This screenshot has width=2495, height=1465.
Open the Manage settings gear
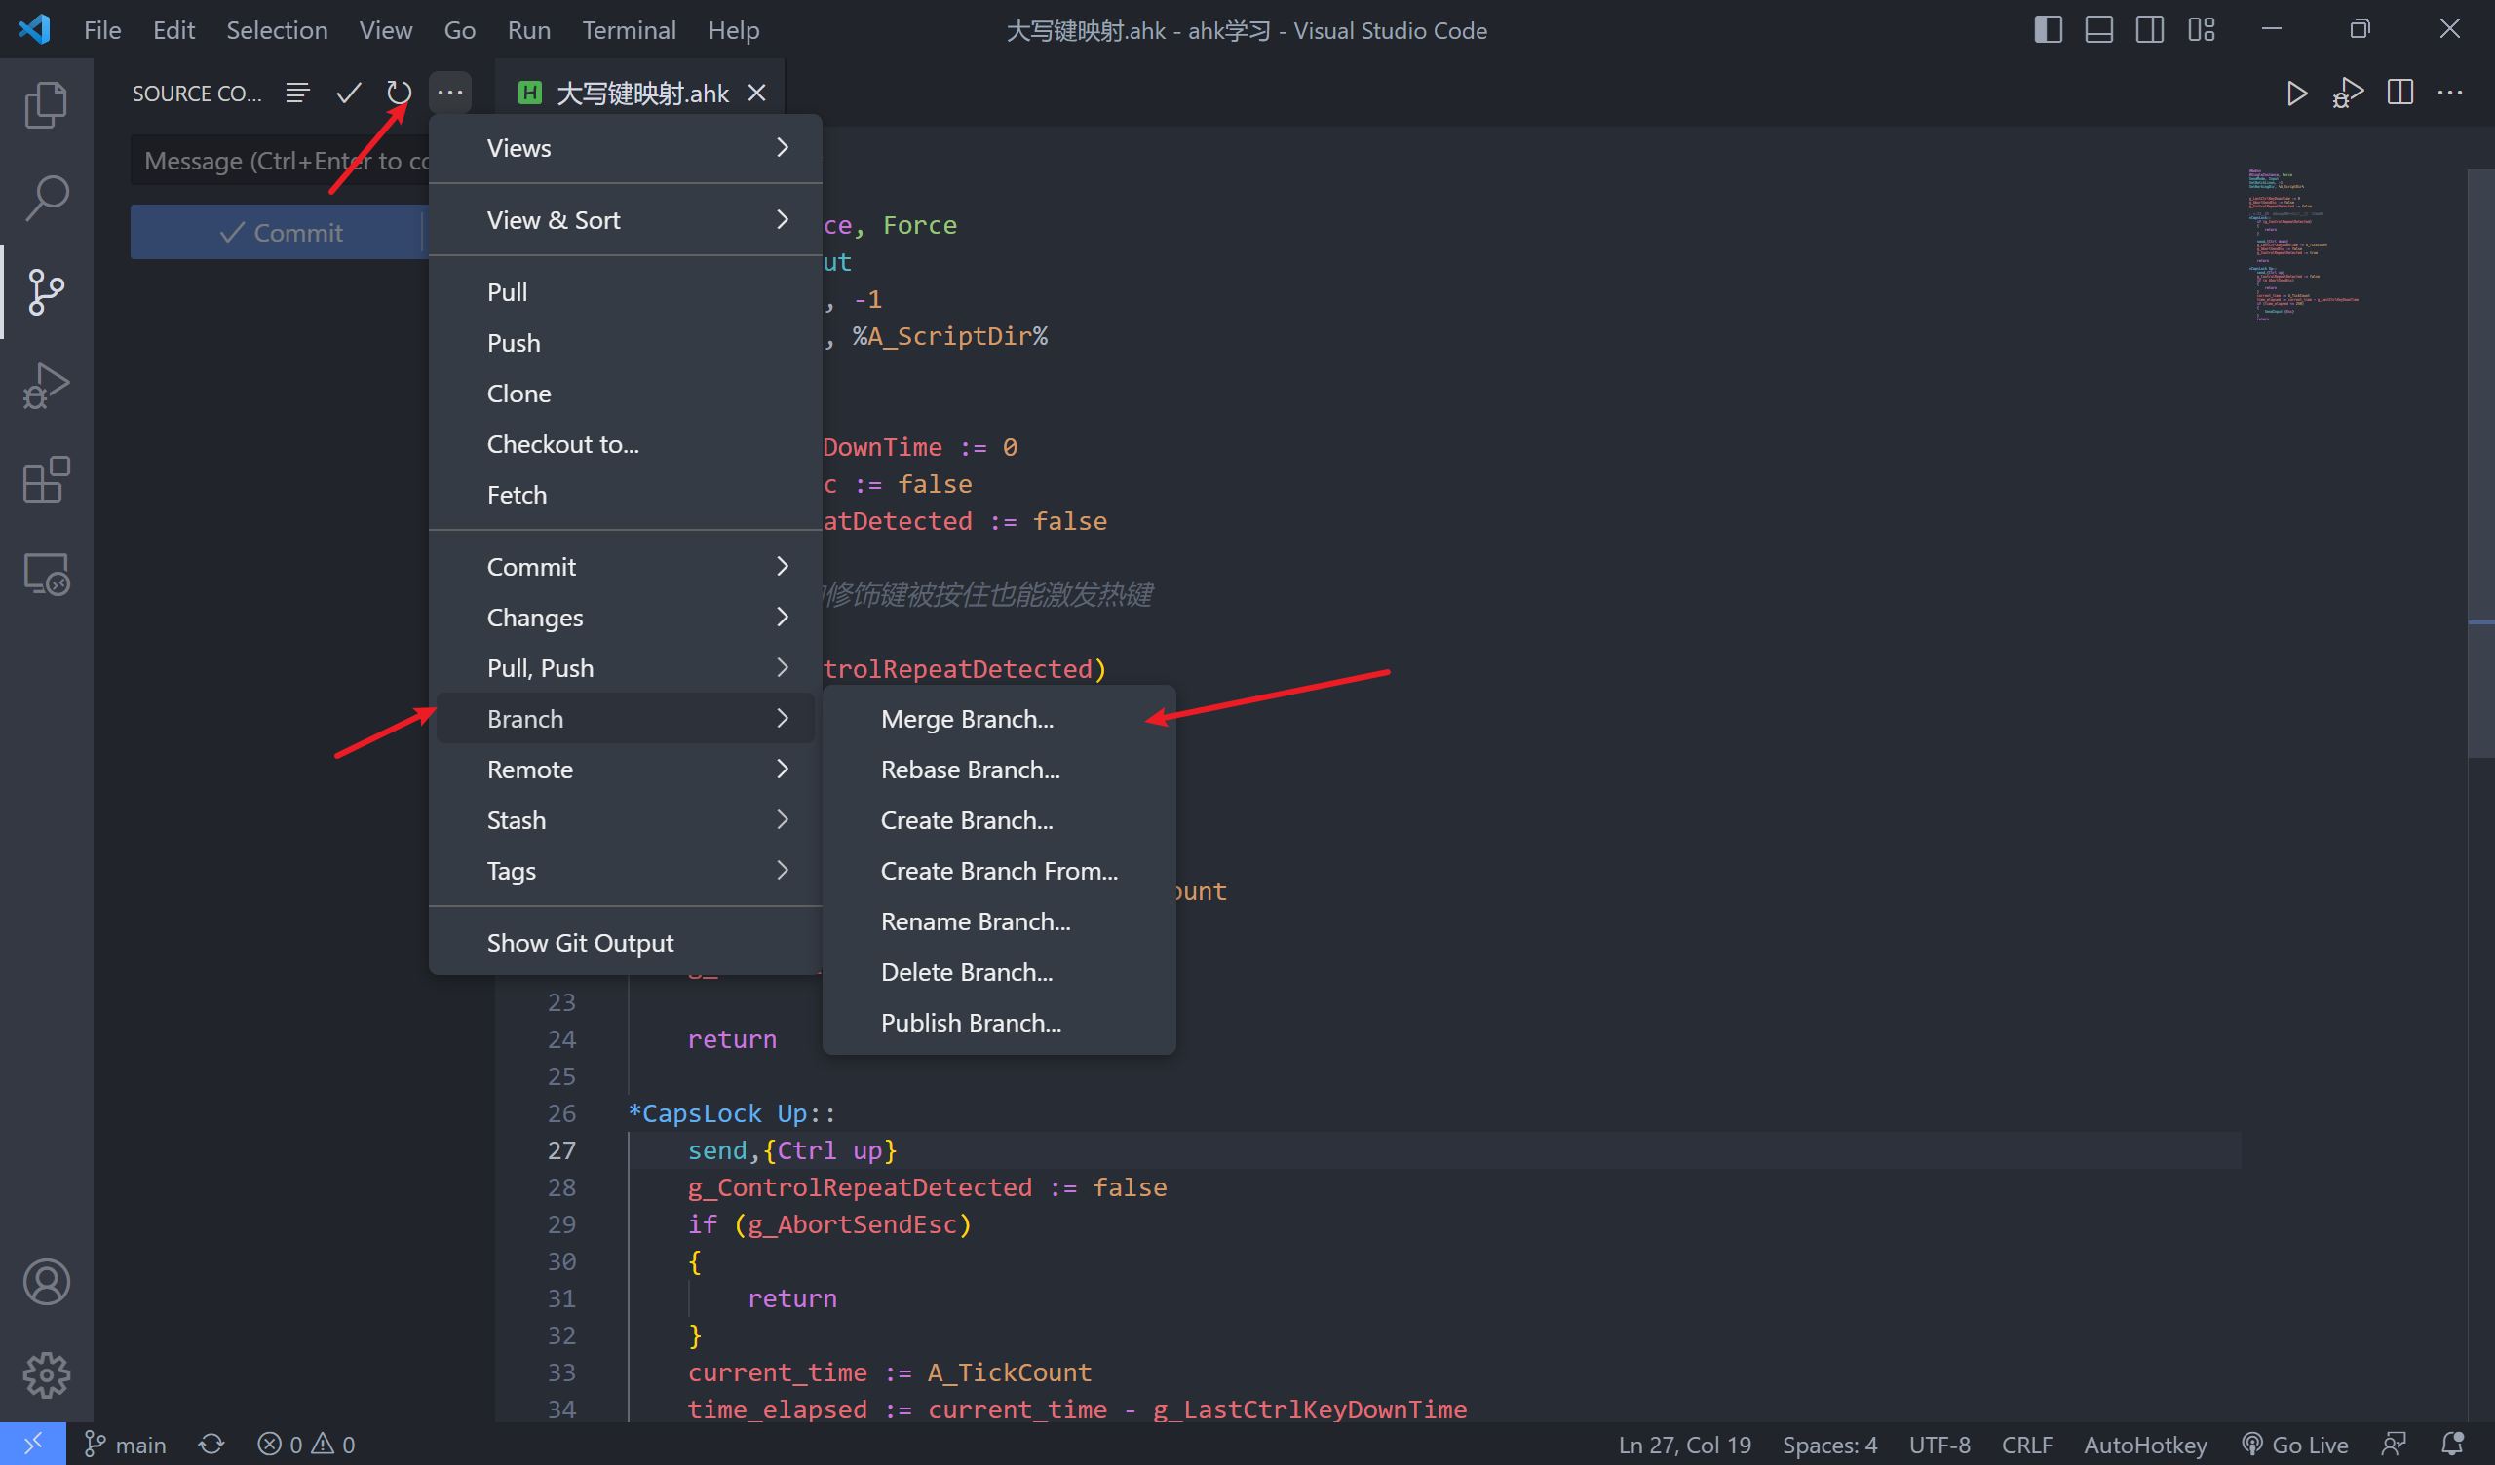click(46, 1374)
